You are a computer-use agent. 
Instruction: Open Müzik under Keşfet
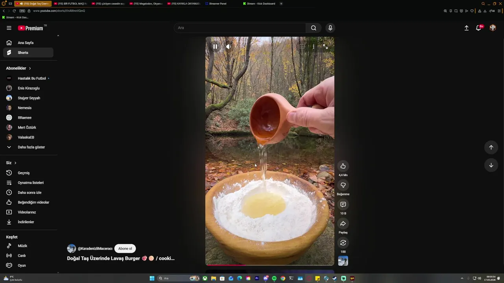pyautogui.click(x=28, y=246)
